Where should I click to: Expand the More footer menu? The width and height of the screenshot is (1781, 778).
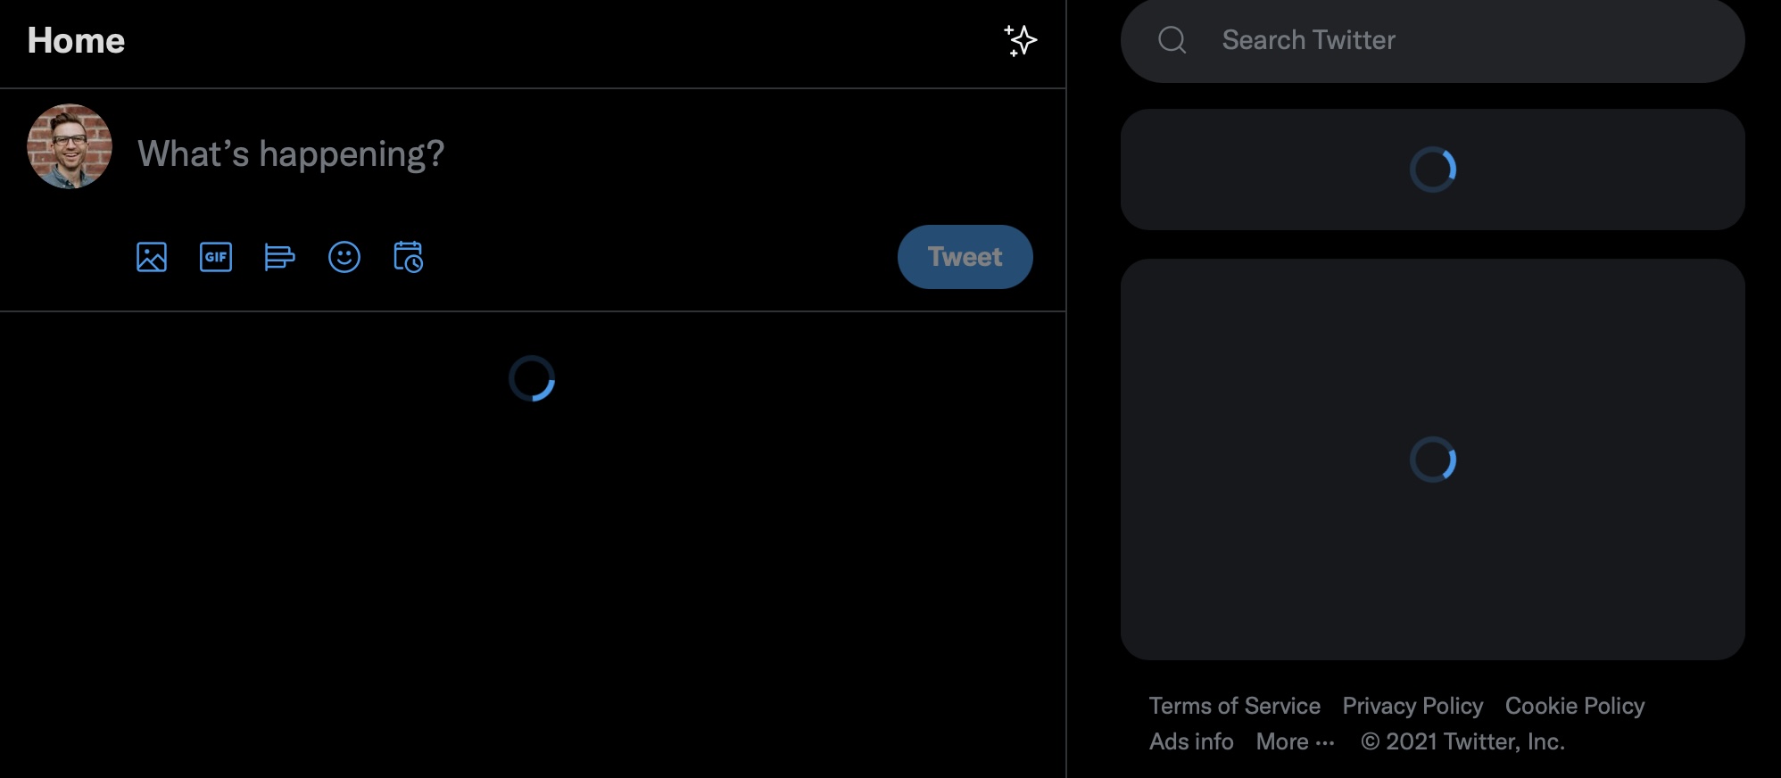[1295, 741]
